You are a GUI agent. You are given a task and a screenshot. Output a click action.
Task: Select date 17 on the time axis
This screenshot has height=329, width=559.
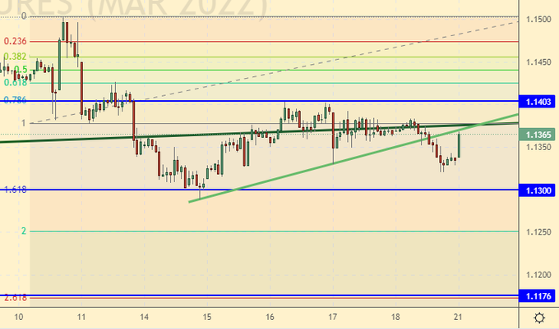(333, 317)
